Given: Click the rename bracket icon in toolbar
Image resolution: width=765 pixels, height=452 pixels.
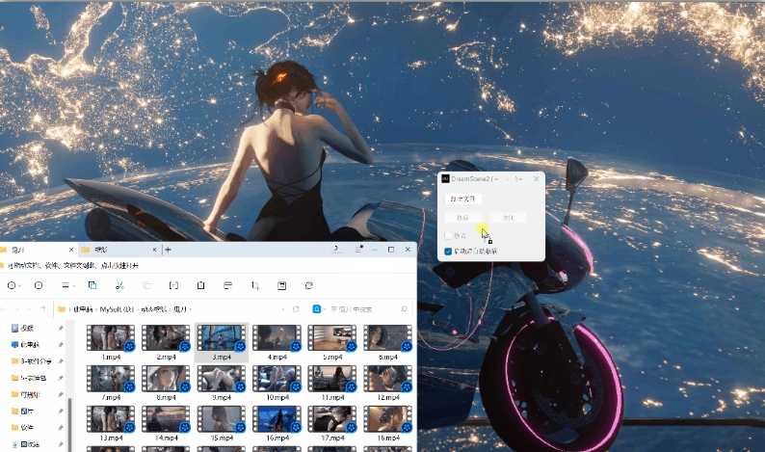Looking at the screenshot, I should click(173, 285).
